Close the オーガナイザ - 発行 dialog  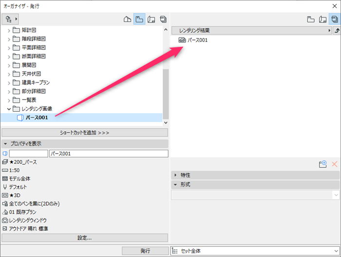[335, 6]
